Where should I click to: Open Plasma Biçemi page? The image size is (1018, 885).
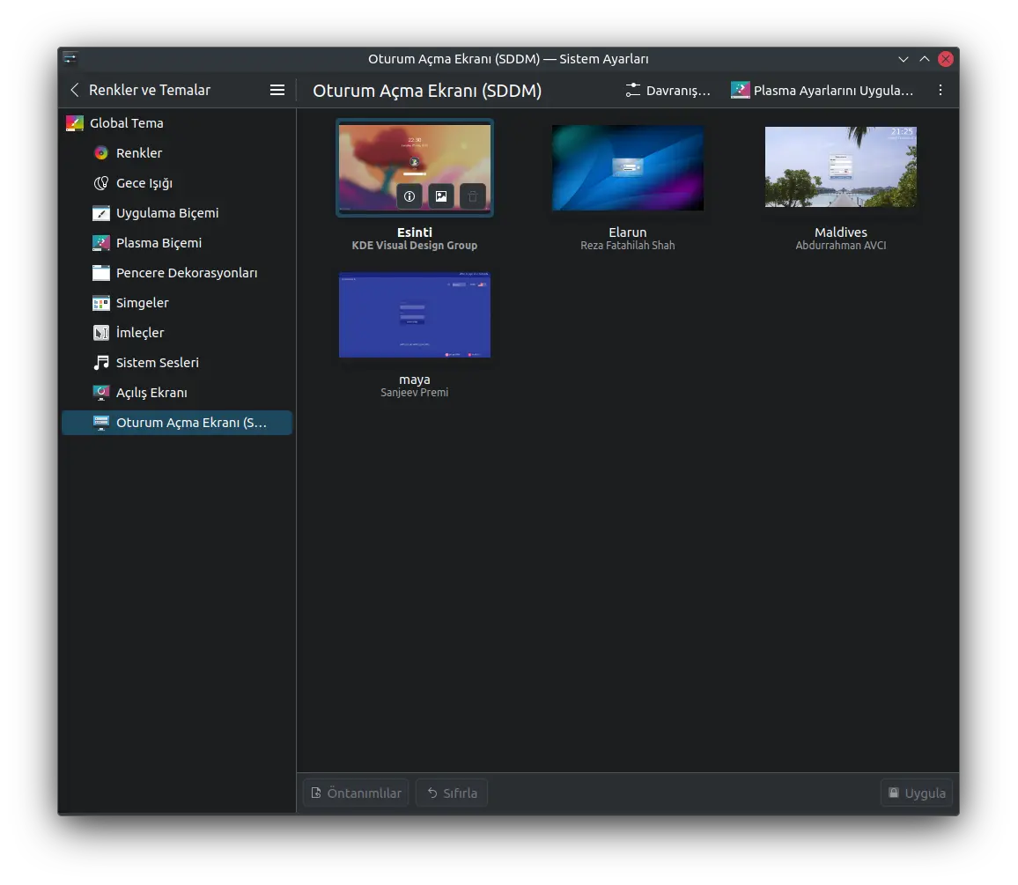point(177,243)
